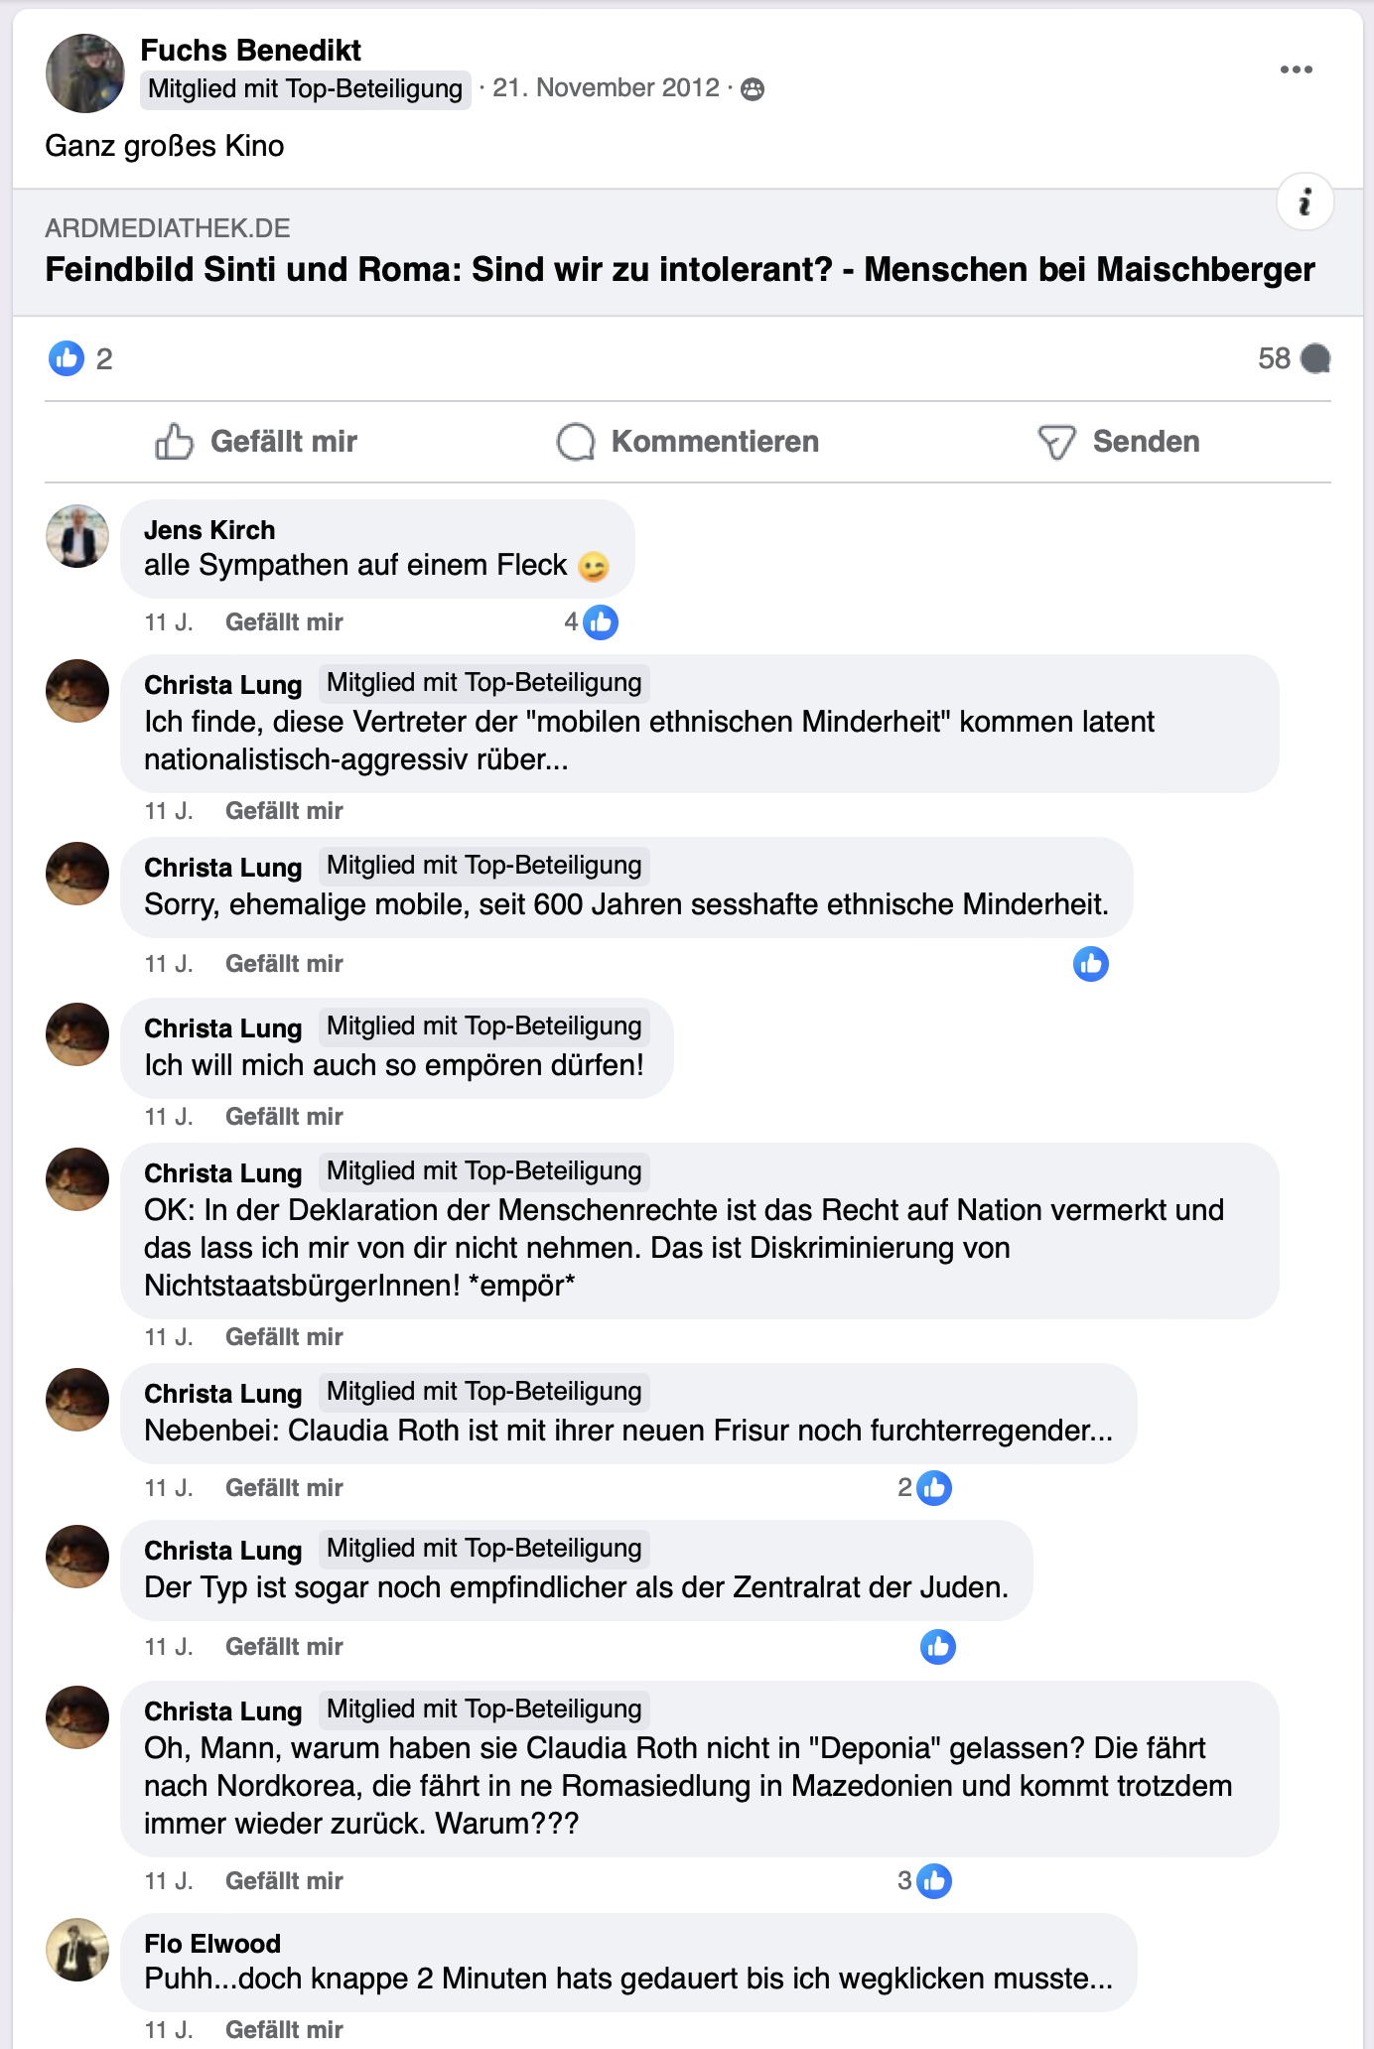The width and height of the screenshot is (1374, 2049).
Task: Click the 21. November 2012 post timestamp
Action: (606, 88)
